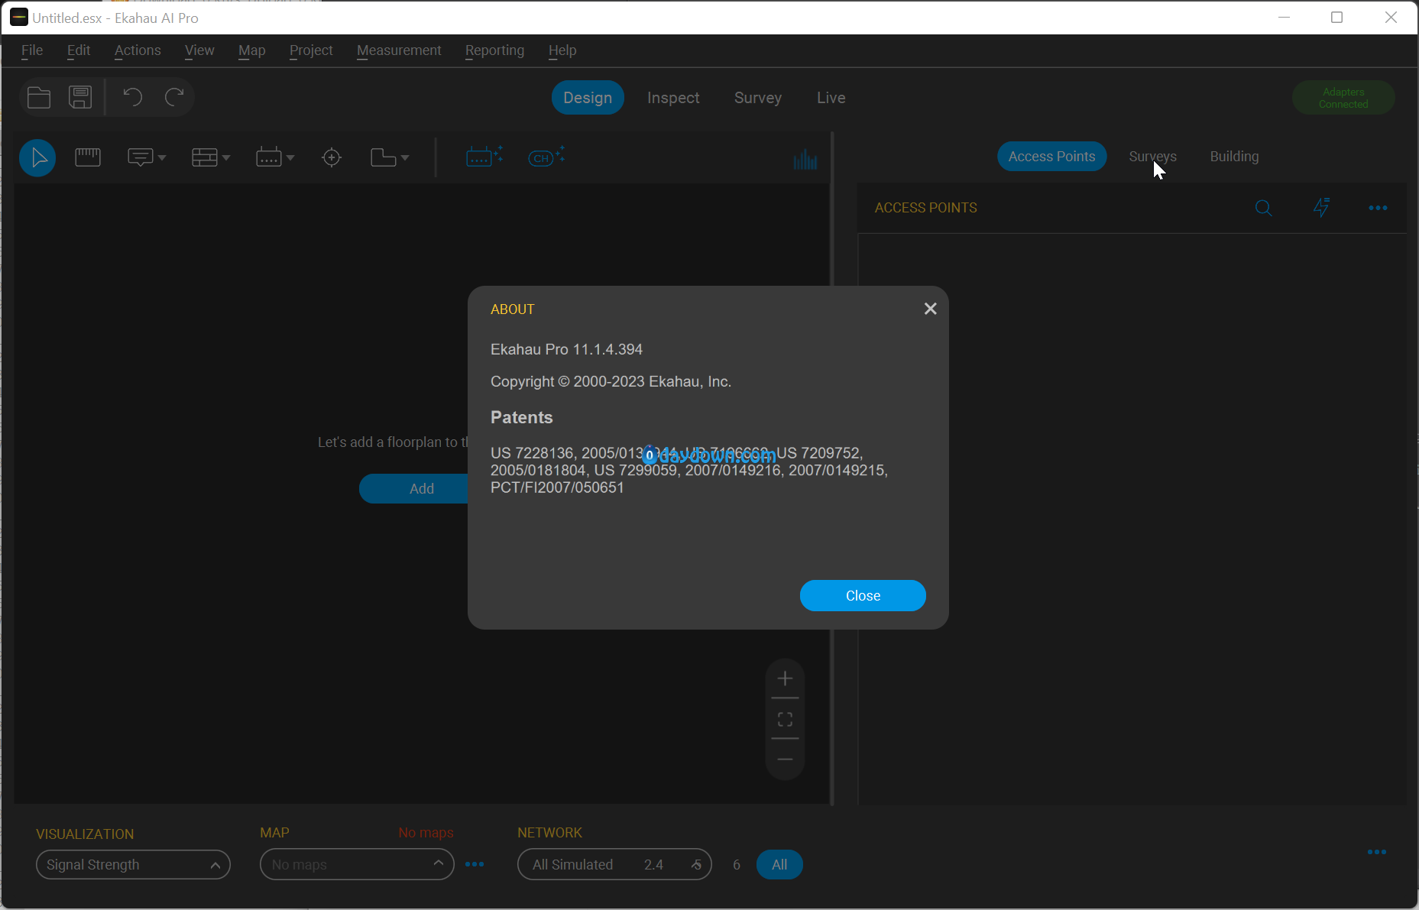This screenshot has width=1419, height=910.
Task: Open Access Points panel three-dot menu
Action: 1378,208
